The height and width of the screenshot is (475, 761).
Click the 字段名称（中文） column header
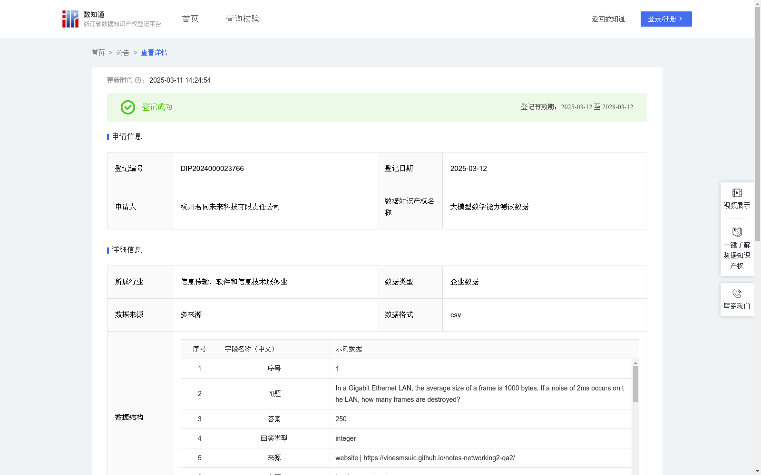click(x=250, y=349)
